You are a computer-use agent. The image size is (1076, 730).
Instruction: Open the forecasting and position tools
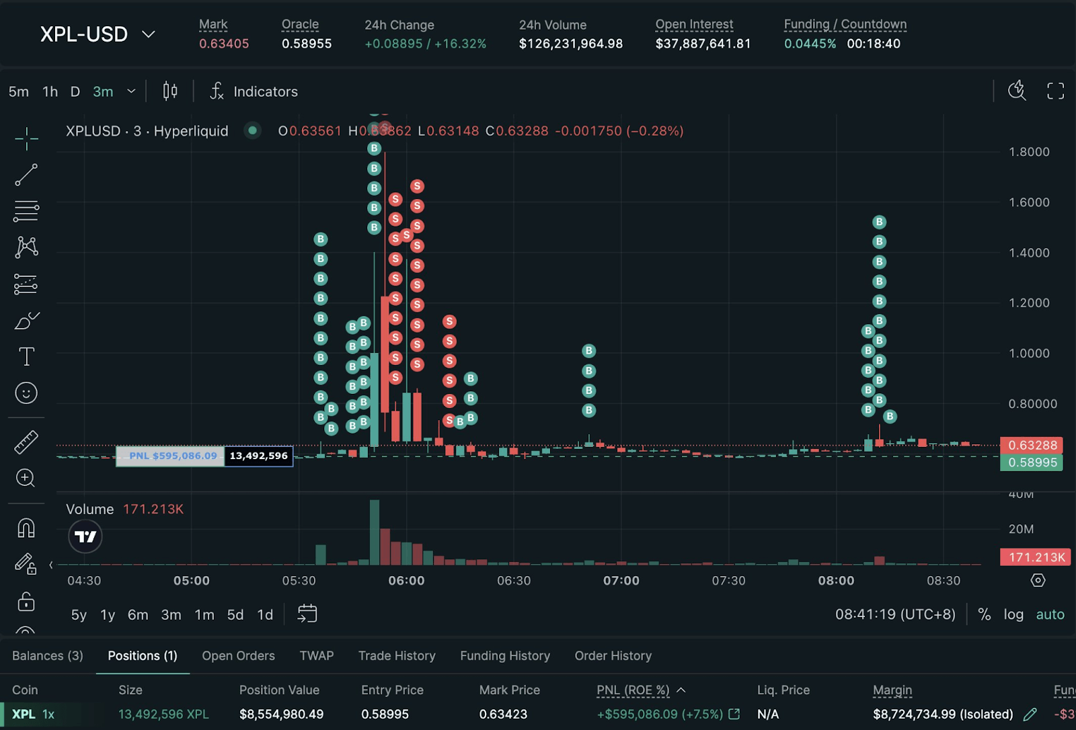26,284
